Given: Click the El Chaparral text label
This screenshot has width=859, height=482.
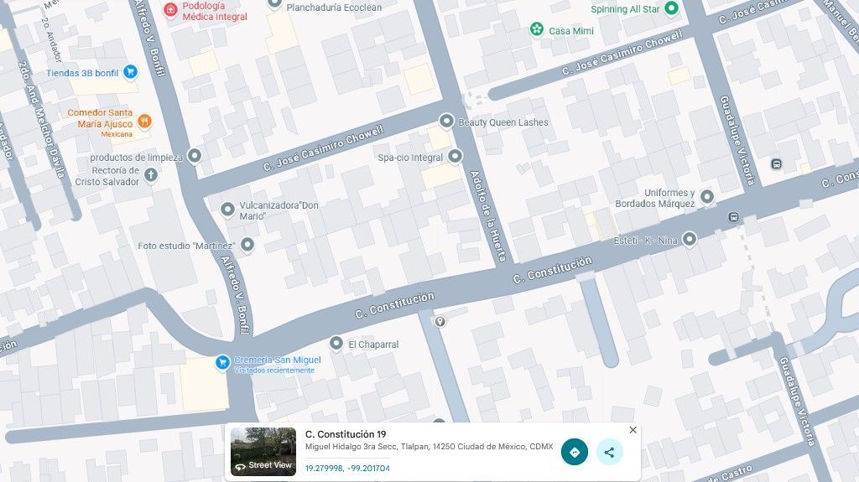Looking at the screenshot, I should coord(373,345).
